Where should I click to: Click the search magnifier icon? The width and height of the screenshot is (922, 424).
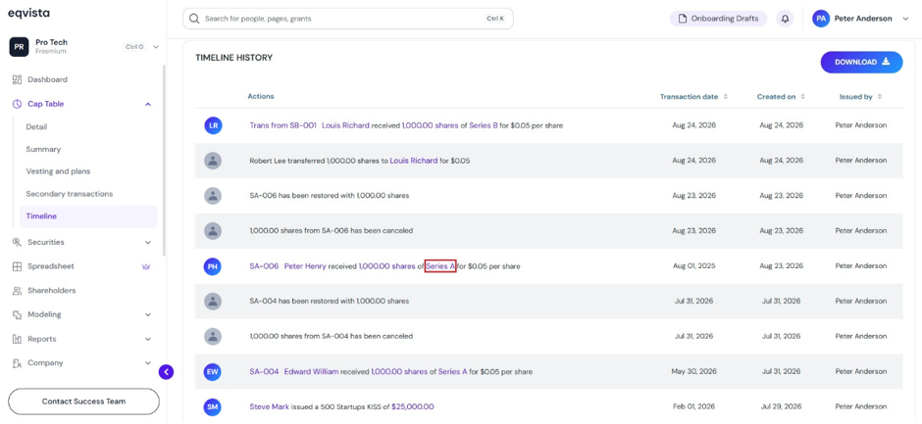click(x=194, y=19)
